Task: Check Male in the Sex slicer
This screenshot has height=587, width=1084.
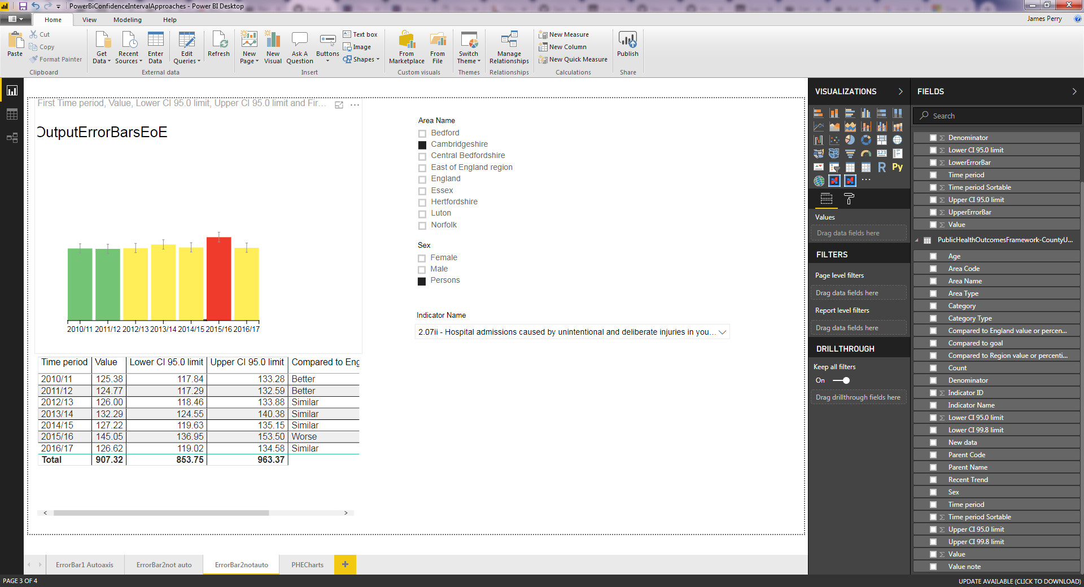Action: tap(422, 270)
